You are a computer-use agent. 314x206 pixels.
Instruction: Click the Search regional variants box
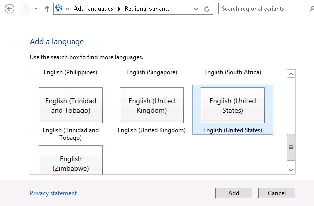pyautogui.click(x=262, y=9)
